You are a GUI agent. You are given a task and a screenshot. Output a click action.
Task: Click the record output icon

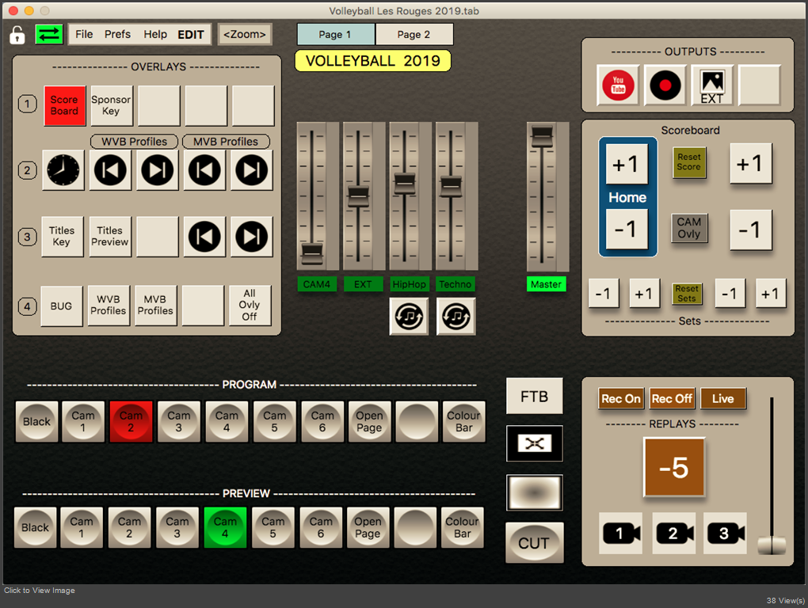pos(664,85)
